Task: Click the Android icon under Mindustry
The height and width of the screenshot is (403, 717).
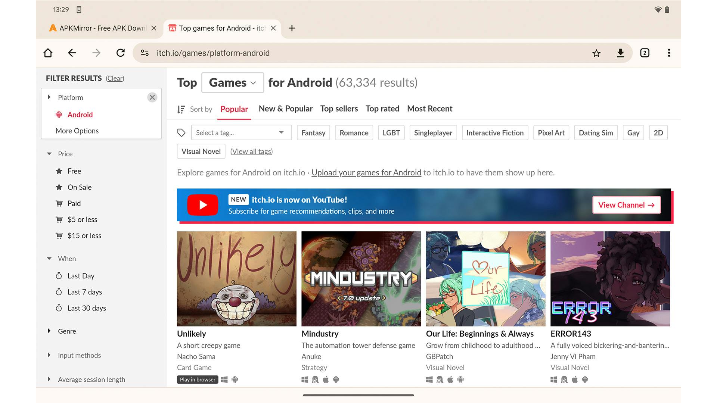Action: pyautogui.click(x=336, y=379)
